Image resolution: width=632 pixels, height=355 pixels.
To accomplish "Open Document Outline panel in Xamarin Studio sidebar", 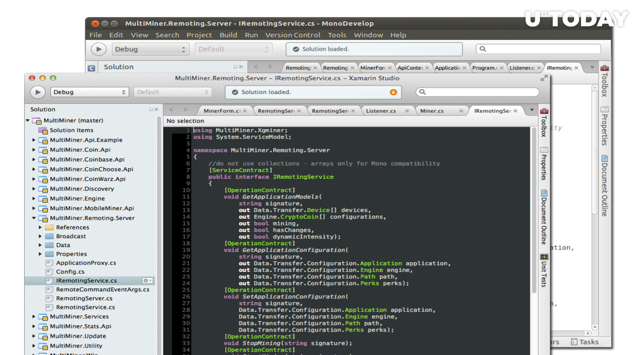I will [544, 217].
